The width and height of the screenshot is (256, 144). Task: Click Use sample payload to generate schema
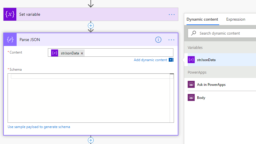pyautogui.click(x=39, y=127)
